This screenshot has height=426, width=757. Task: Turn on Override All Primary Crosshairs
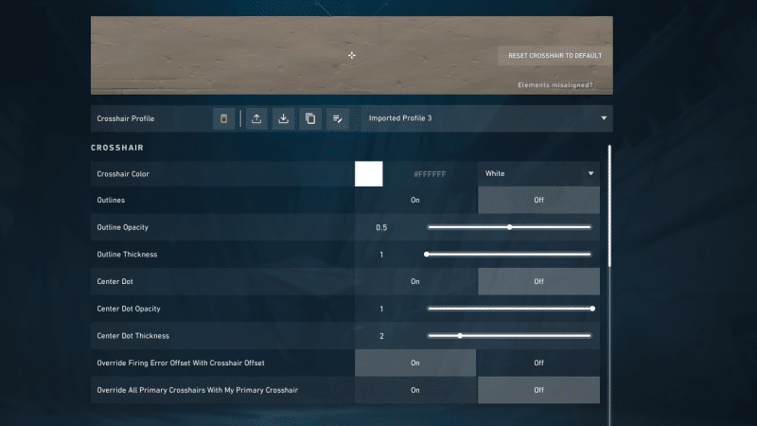(x=415, y=390)
